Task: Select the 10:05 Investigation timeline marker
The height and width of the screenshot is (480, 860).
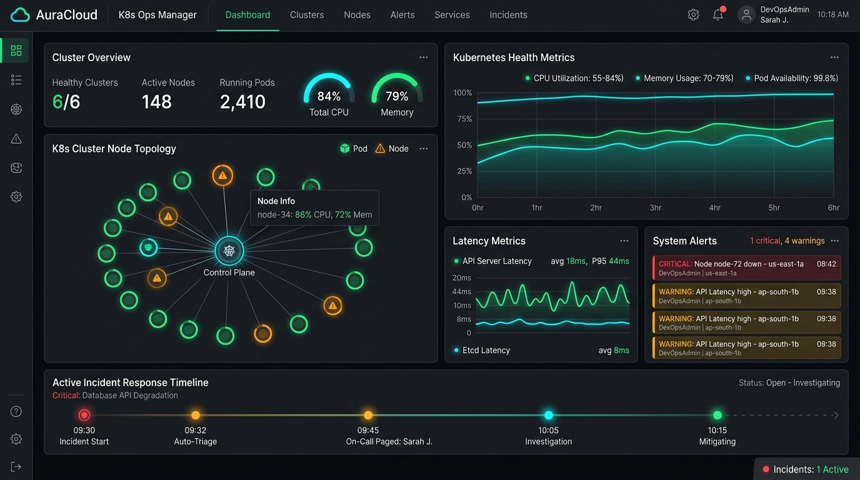Action: pyautogui.click(x=549, y=415)
